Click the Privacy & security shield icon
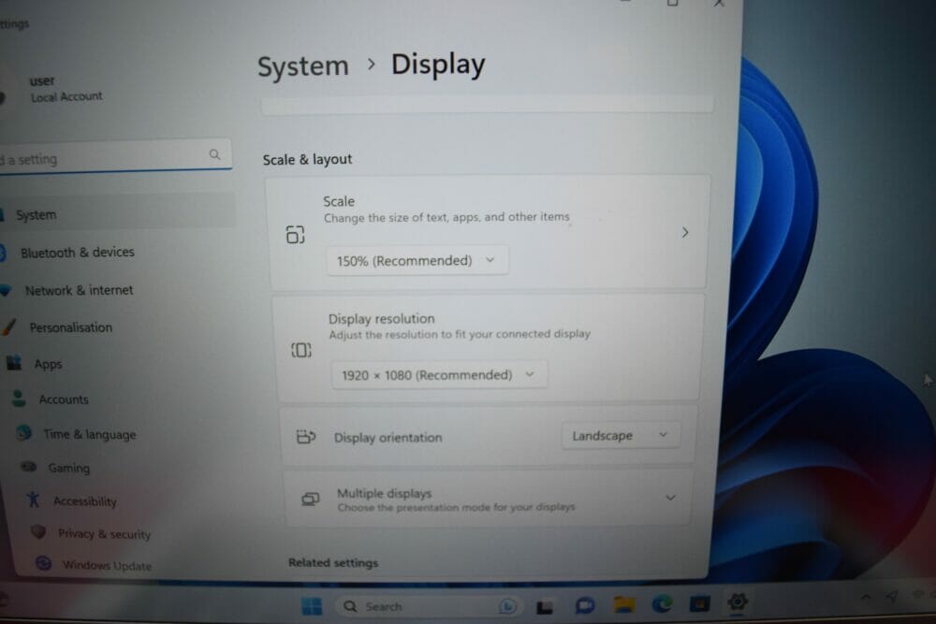This screenshot has height=624, width=936. pyautogui.click(x=38, y=531)
